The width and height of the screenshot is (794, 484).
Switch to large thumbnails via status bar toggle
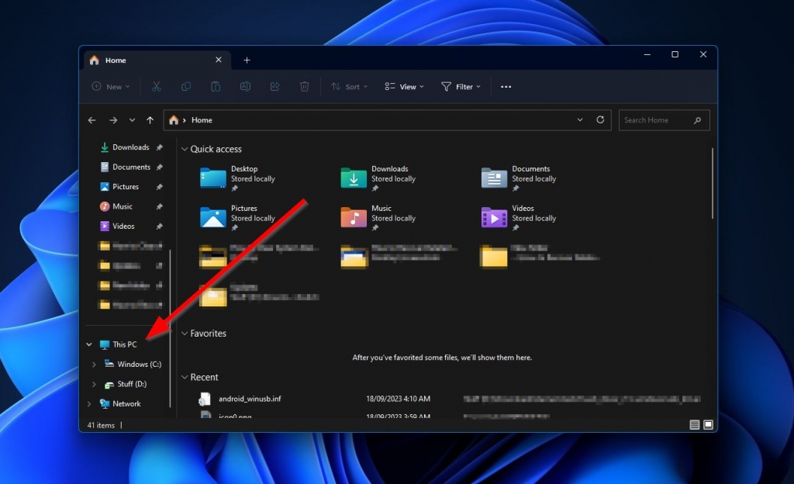[706, 425]
